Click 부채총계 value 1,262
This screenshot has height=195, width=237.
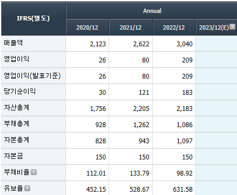141,125
